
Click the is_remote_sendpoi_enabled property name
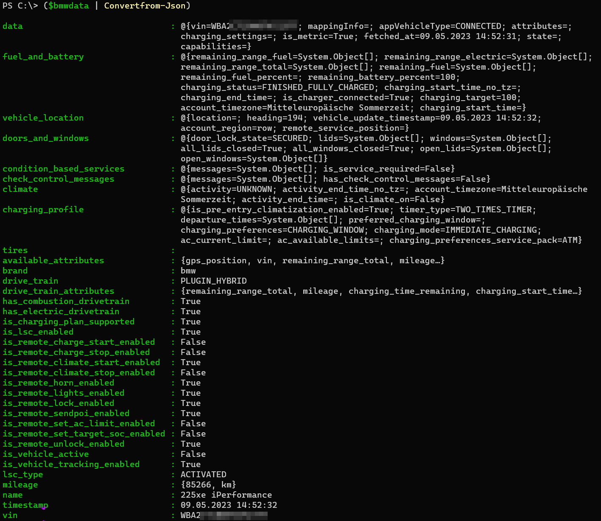(x=66, y=413)
